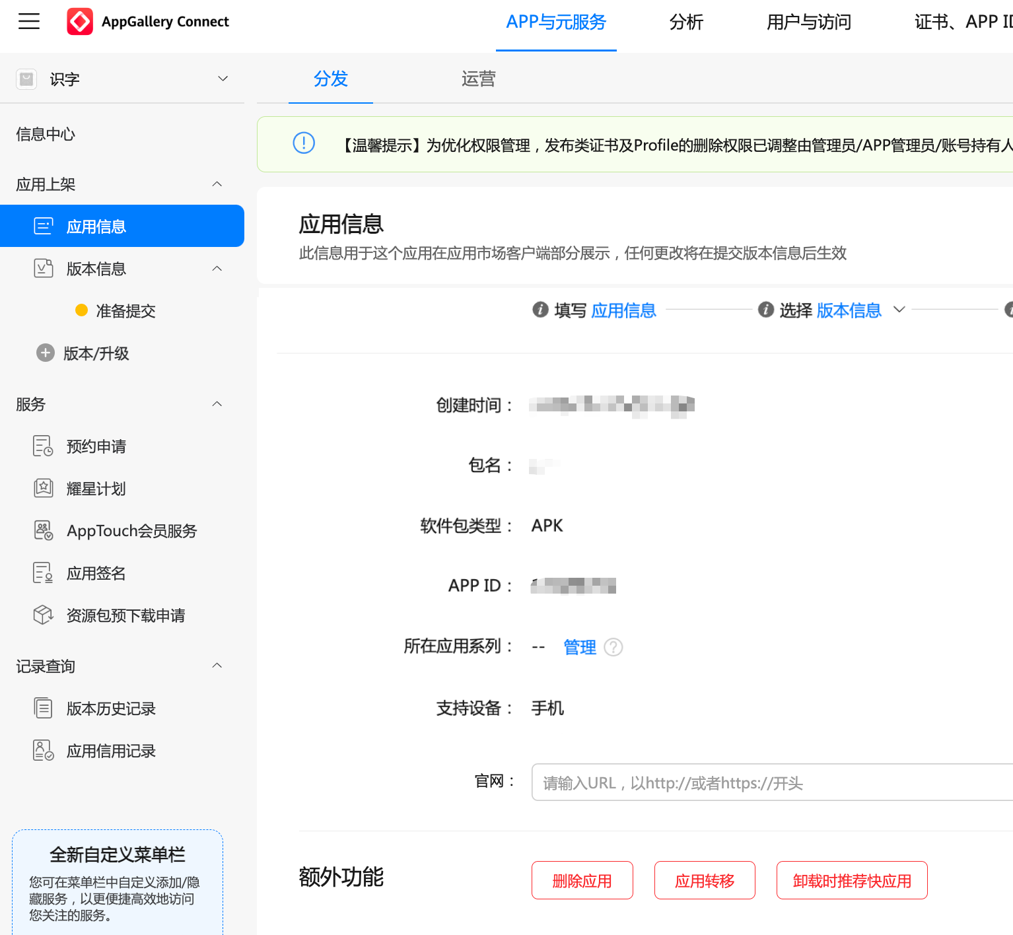Click the 删除应用 button
Image resolution: width=1013 pixels, height=935 pixels.
coord(582,880)
